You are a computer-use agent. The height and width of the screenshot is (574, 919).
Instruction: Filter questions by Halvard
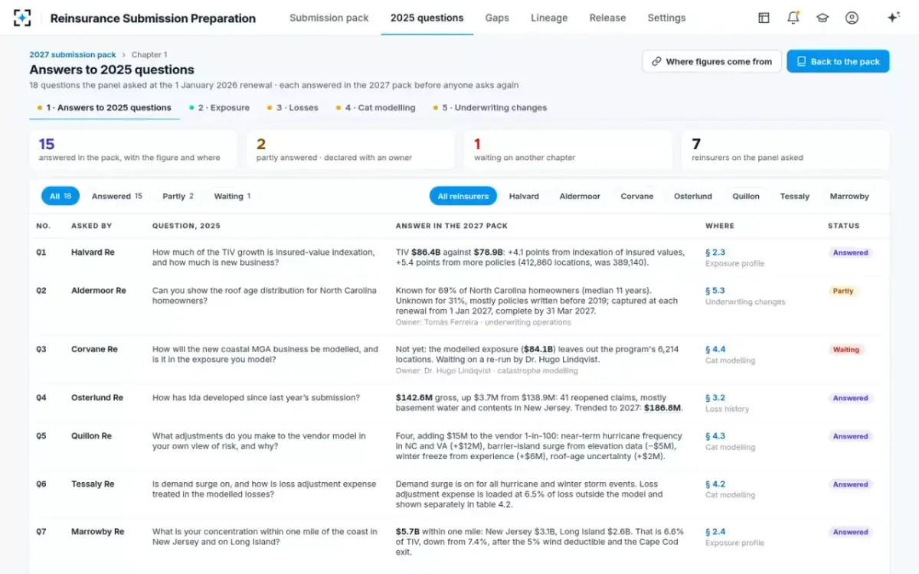tap(524, 196)
